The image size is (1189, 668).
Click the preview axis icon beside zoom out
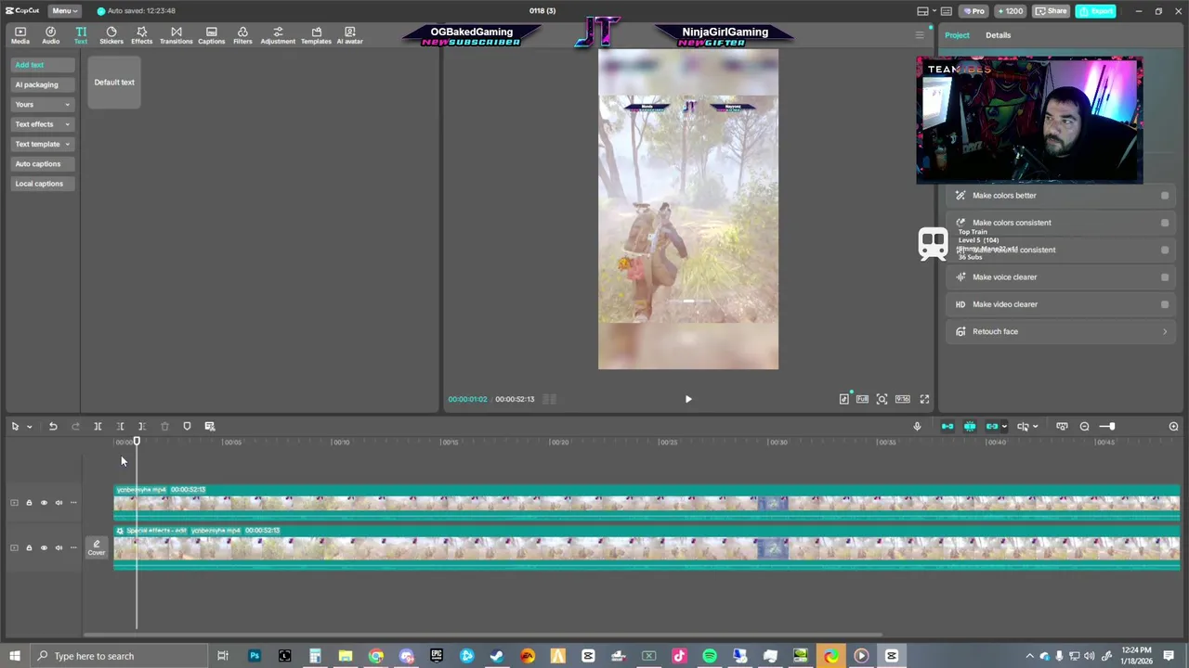1062,426
